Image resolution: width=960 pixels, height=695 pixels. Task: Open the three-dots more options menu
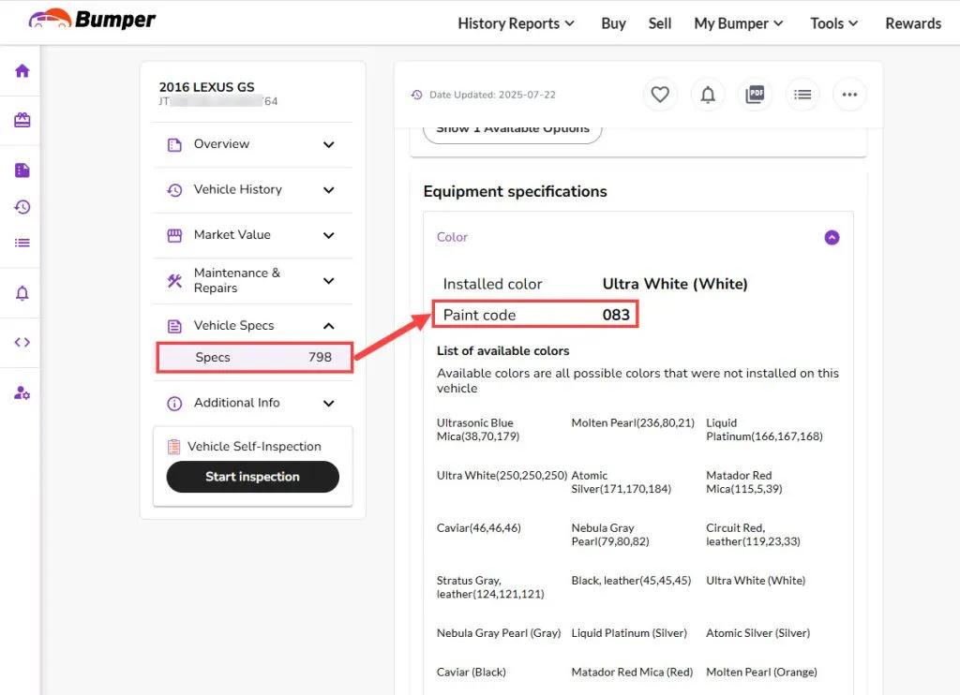pos(849,95)
